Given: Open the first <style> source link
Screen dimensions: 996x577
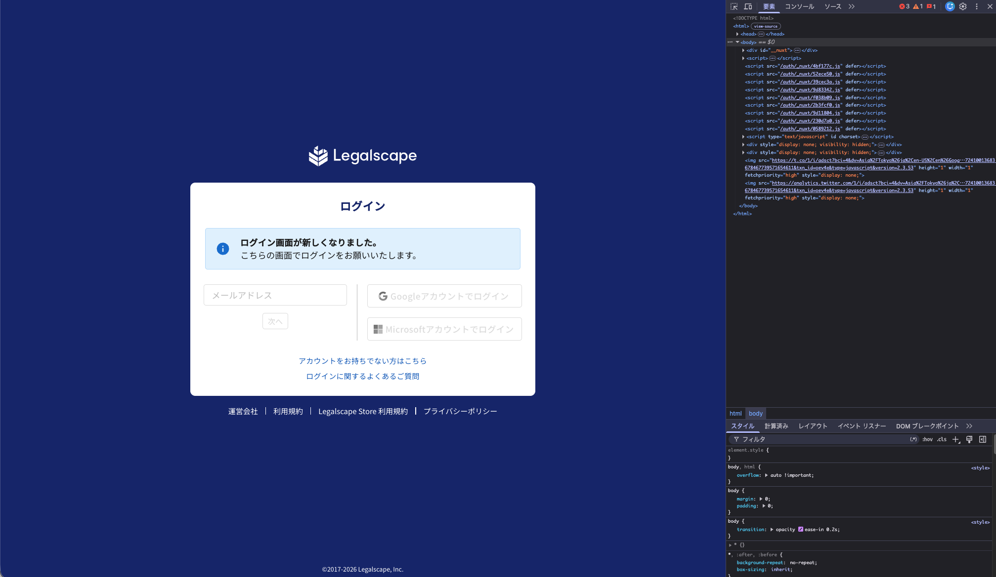Looking at the screenshot, I should pyautogui.click(x=980, y=468).
